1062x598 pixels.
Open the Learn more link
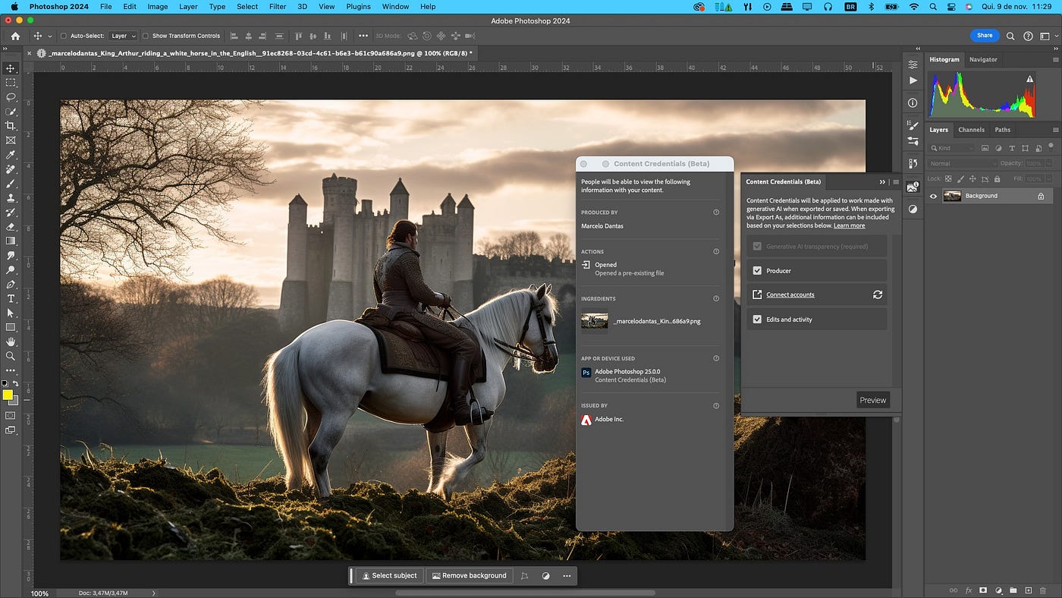tap(850, 225)
